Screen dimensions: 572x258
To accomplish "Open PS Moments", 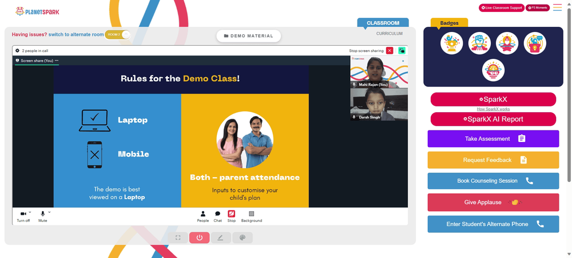I will [x=537, y=7].
